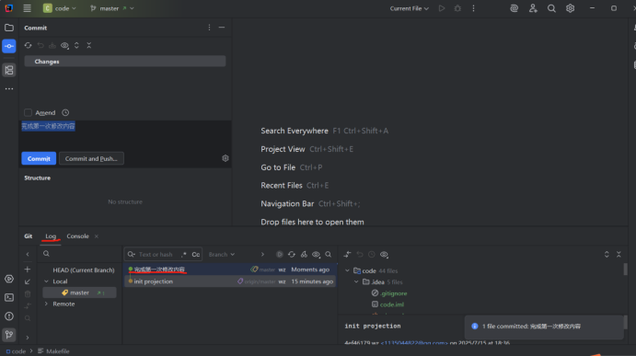Show diff for commit details file
Viewport: 636px width, 356px height.
pos(347,254)
